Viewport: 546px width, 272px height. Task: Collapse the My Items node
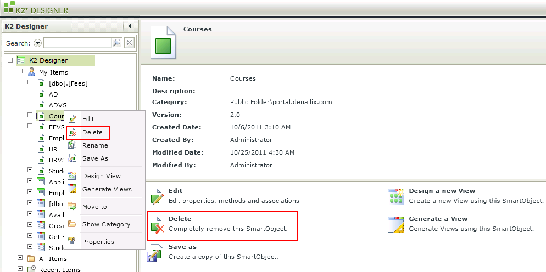pyautogui.click(x=20, y=71)
